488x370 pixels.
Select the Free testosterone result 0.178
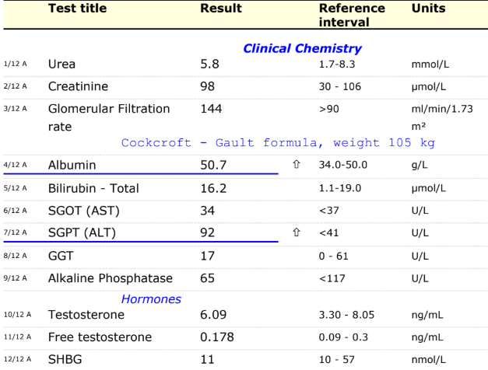click(x=217, y=337)
